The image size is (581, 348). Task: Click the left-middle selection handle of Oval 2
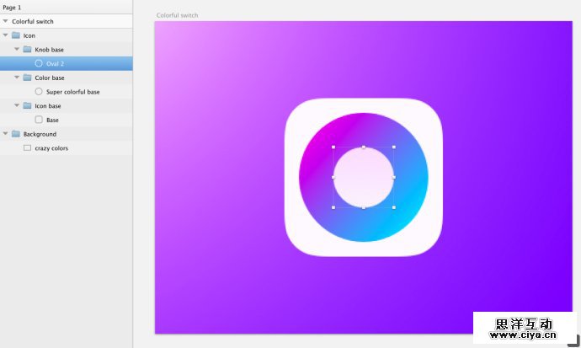[333, 177]
